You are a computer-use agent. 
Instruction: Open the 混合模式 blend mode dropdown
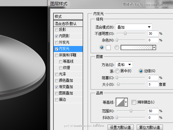(x=134, y=27)
